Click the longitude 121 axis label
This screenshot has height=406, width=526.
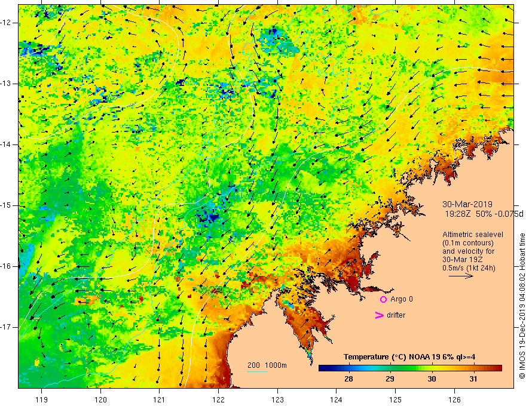point(160,399)
